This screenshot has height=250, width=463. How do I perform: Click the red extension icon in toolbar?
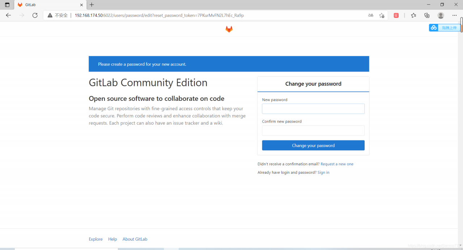[x=396, y=16]
